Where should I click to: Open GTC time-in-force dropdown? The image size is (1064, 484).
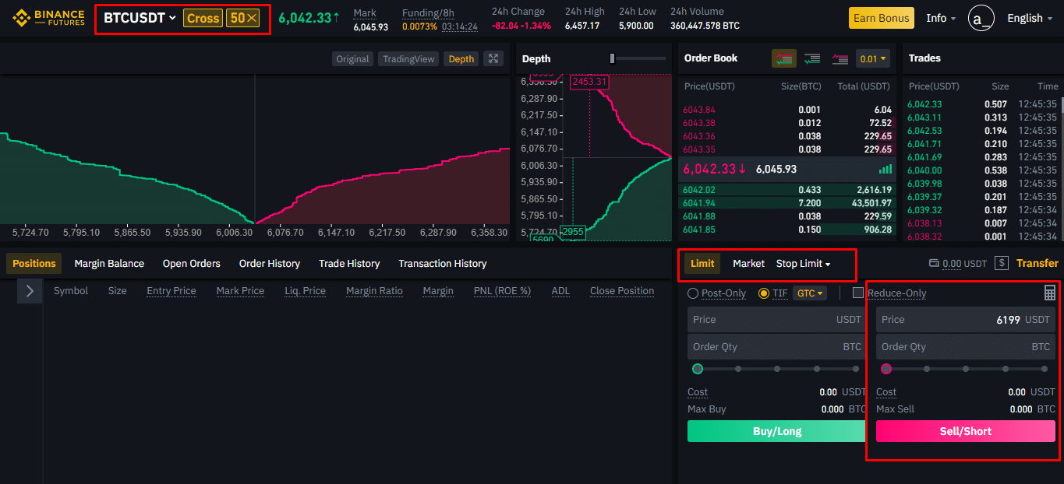[809, 293]
